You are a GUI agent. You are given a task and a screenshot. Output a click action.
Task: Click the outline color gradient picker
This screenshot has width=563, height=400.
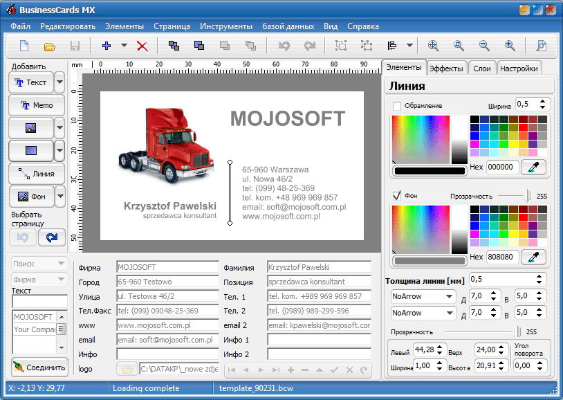coord(421,139)
